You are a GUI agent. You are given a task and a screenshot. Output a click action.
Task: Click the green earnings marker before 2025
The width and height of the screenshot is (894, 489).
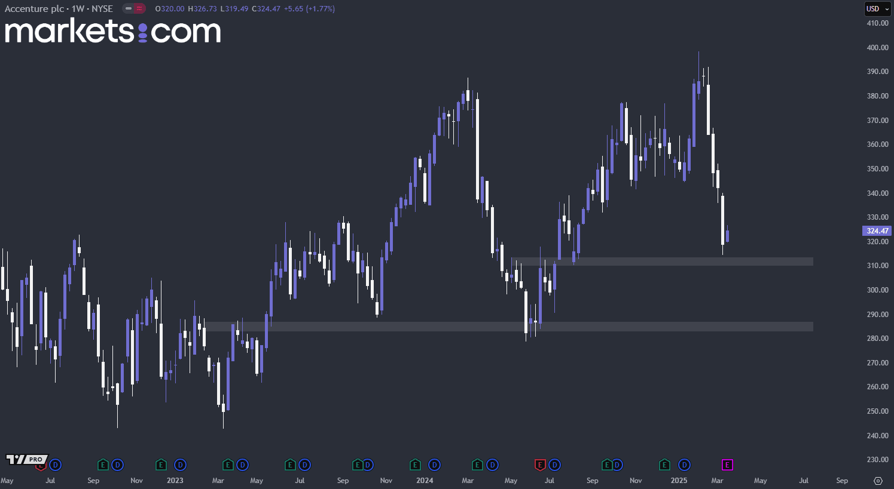tap(664, 465)
